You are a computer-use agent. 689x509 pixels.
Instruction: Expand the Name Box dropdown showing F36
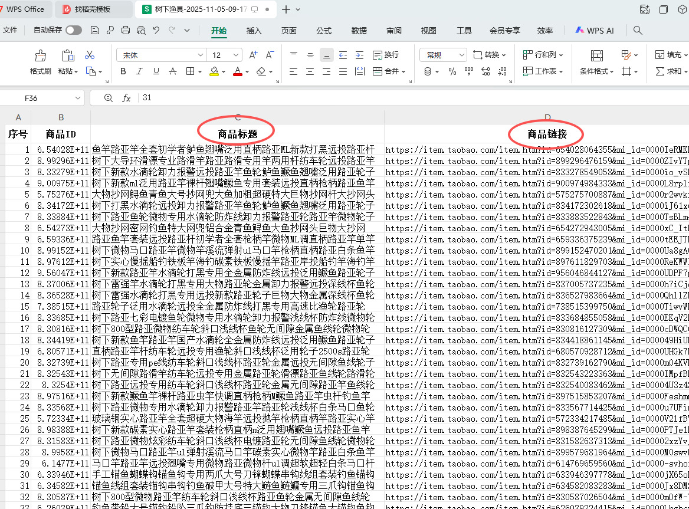(x=78, y=98)
